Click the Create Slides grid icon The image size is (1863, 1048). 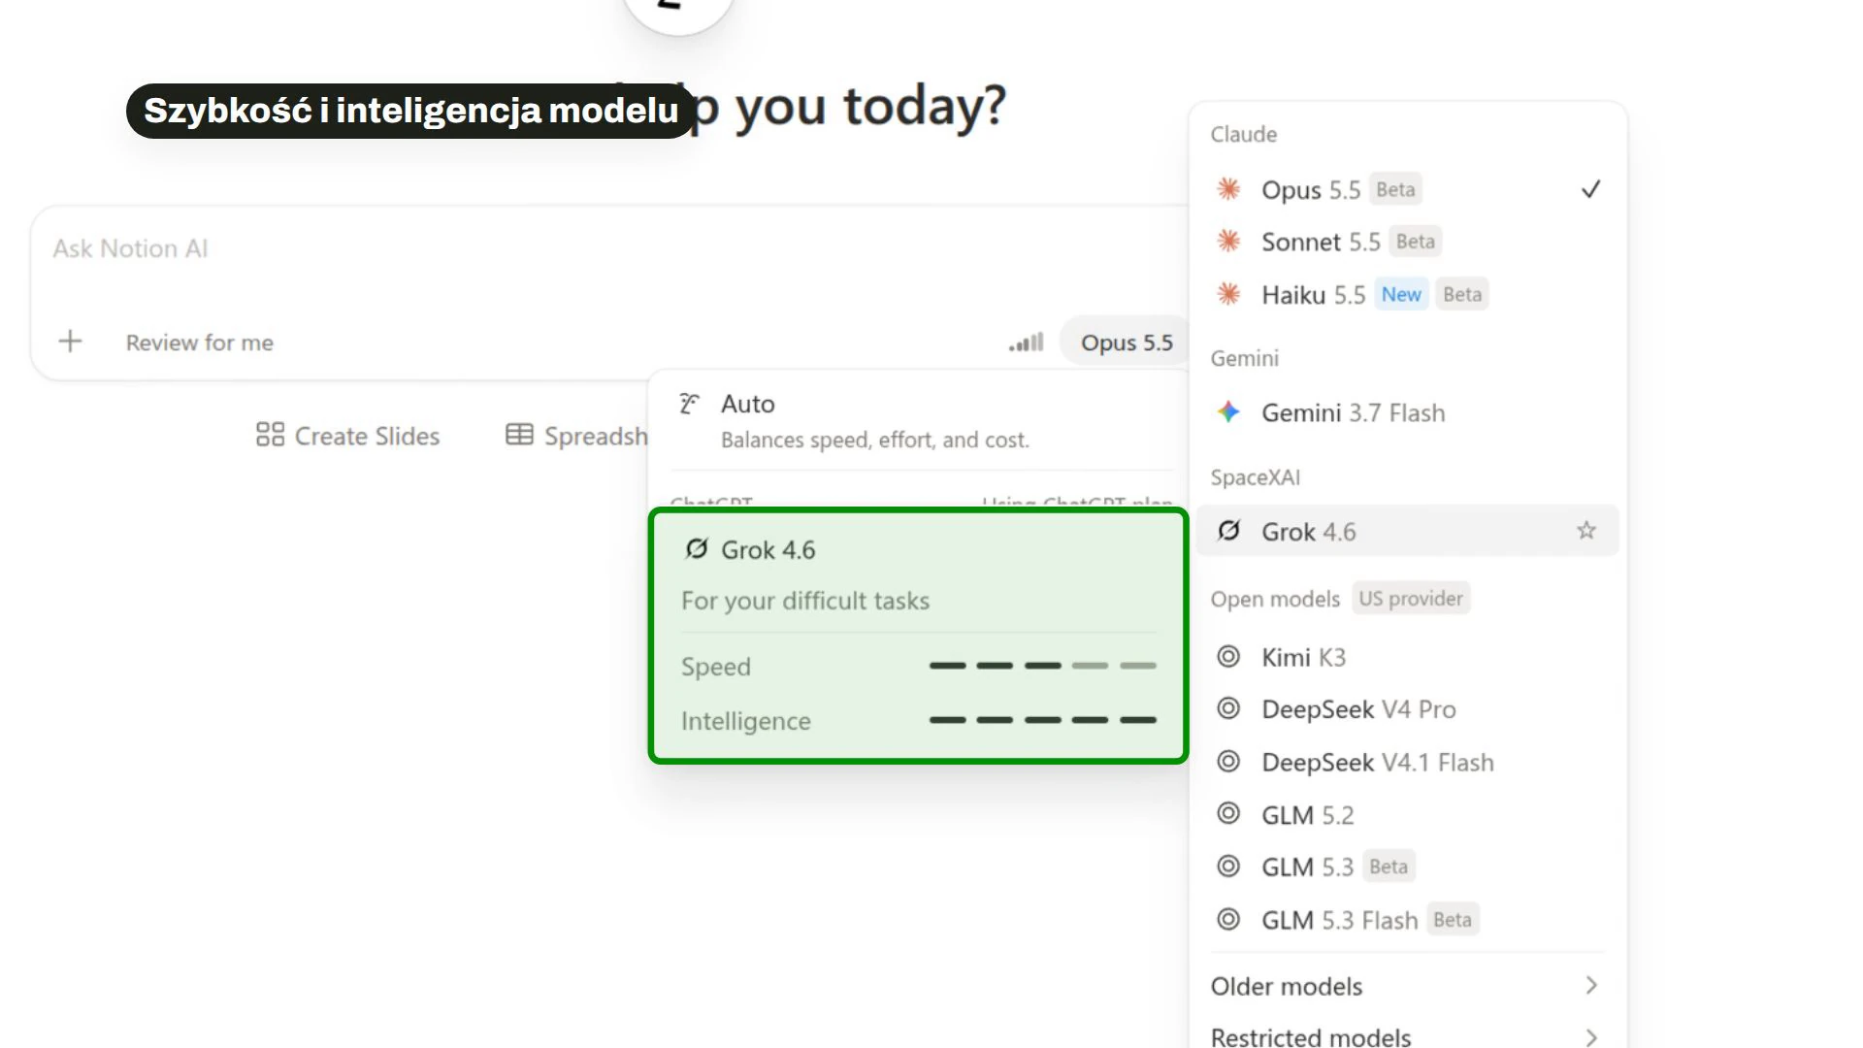tap(270, 435)
